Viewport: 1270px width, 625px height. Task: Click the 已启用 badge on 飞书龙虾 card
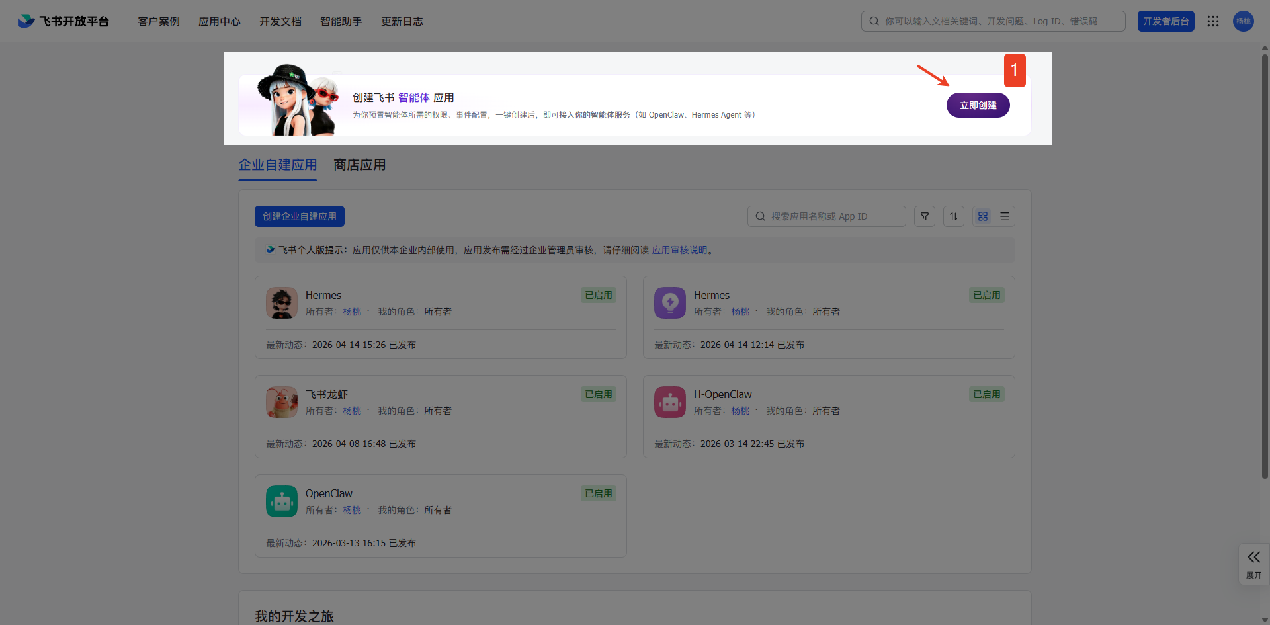click(599, 394)
